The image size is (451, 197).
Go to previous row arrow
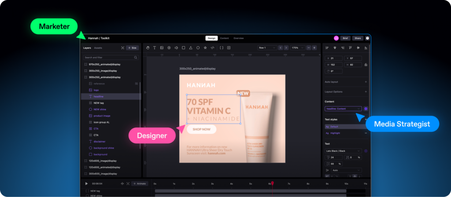tap(281, 47)
